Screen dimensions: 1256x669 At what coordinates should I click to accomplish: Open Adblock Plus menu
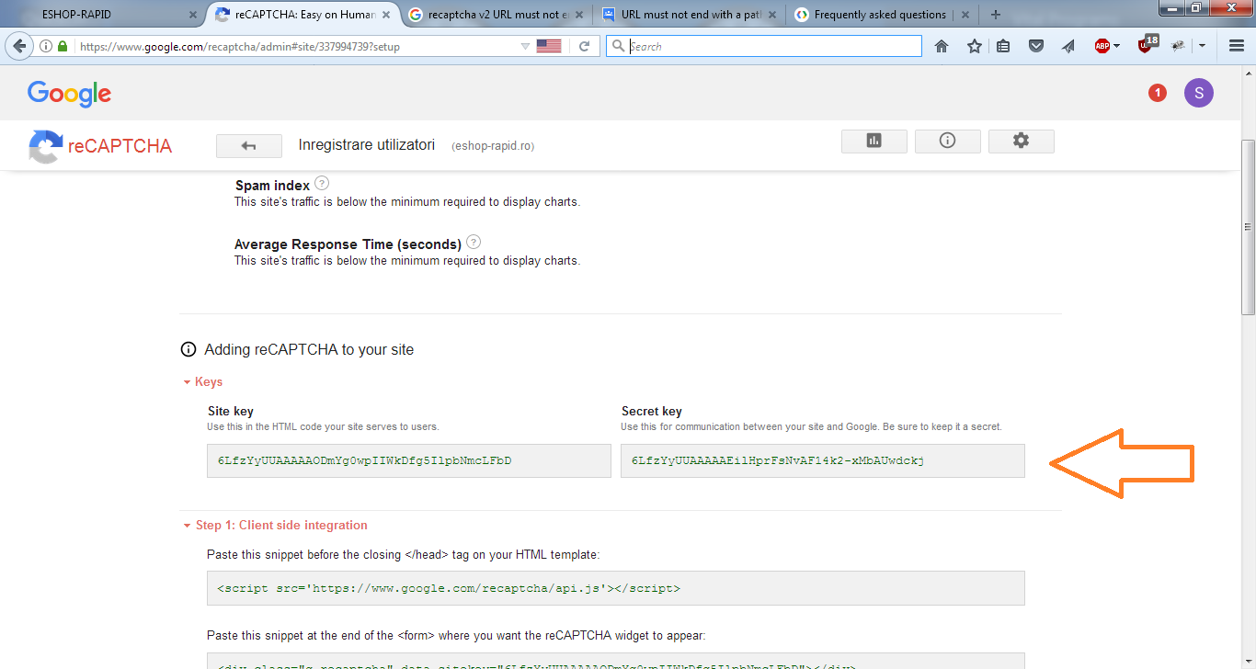[x=1107, y=46]
